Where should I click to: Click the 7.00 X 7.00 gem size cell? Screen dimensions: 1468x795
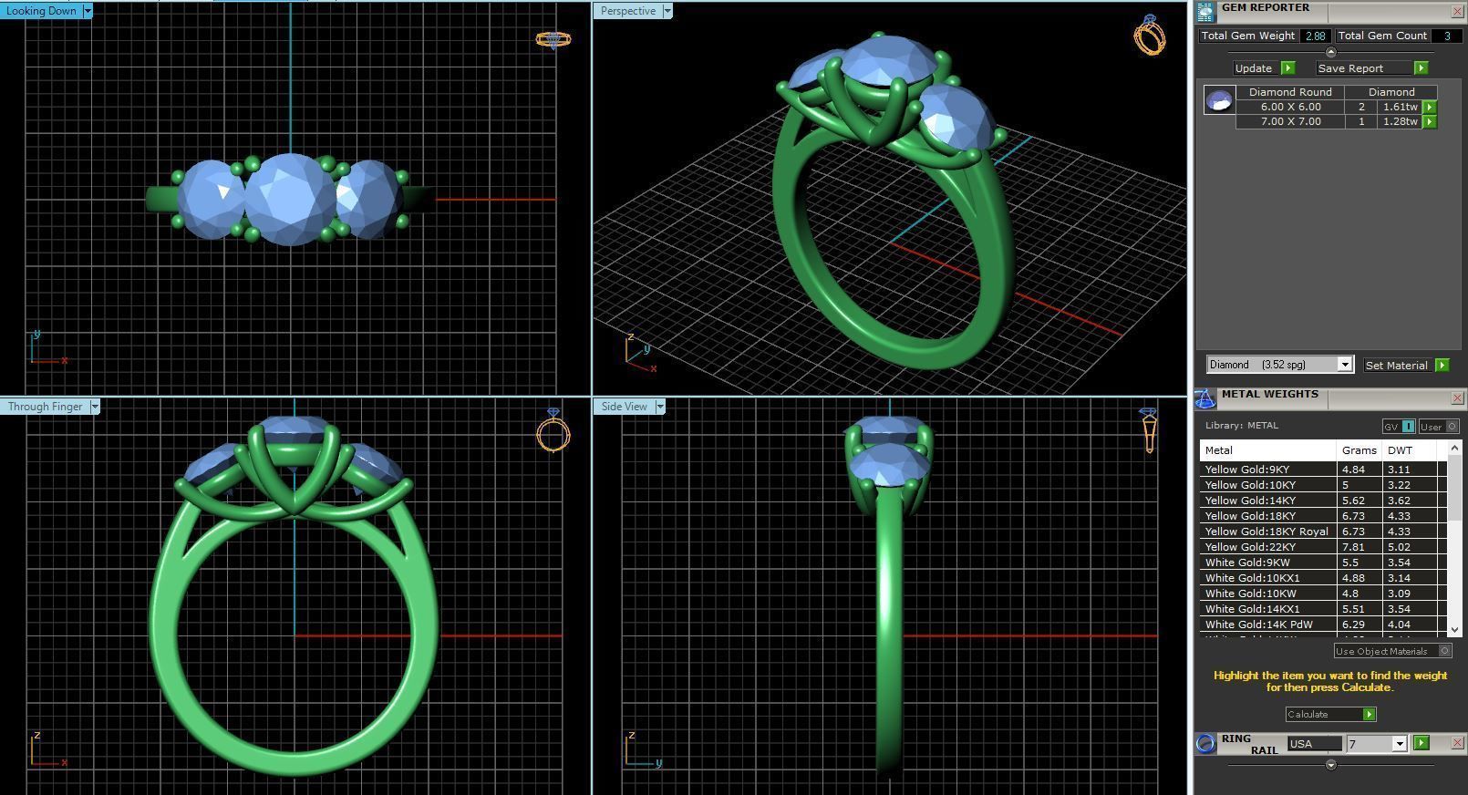coord(1290,121)
